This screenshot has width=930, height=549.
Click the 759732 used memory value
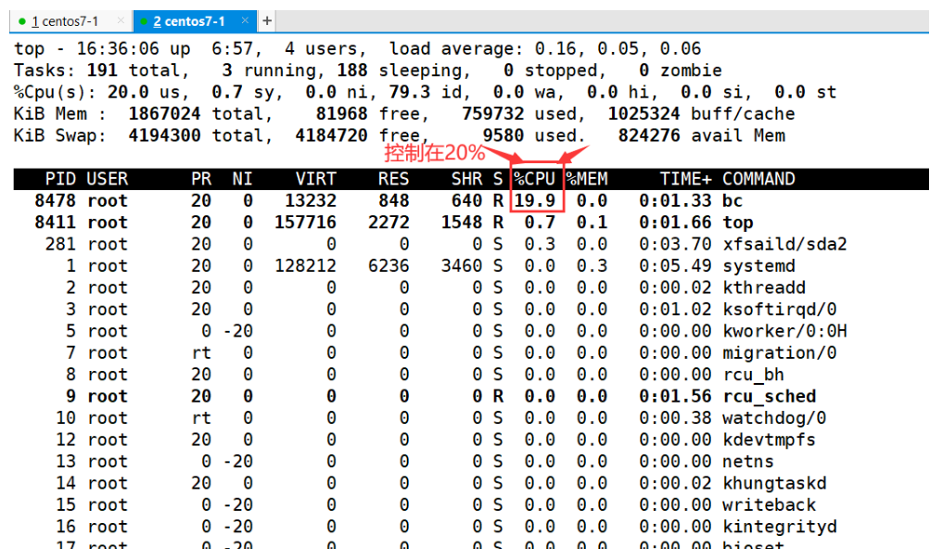[x=493, y=114]
